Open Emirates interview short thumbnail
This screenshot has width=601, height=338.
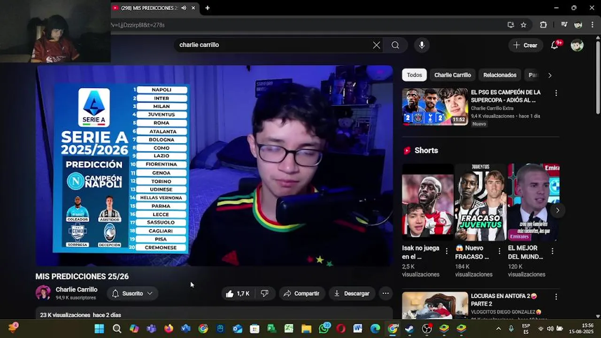[533, 202]
